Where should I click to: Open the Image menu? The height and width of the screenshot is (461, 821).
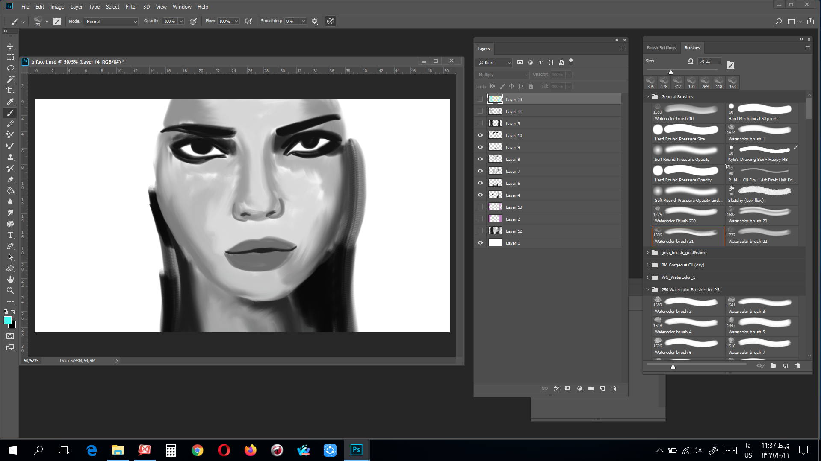click(x=57, y=6)
